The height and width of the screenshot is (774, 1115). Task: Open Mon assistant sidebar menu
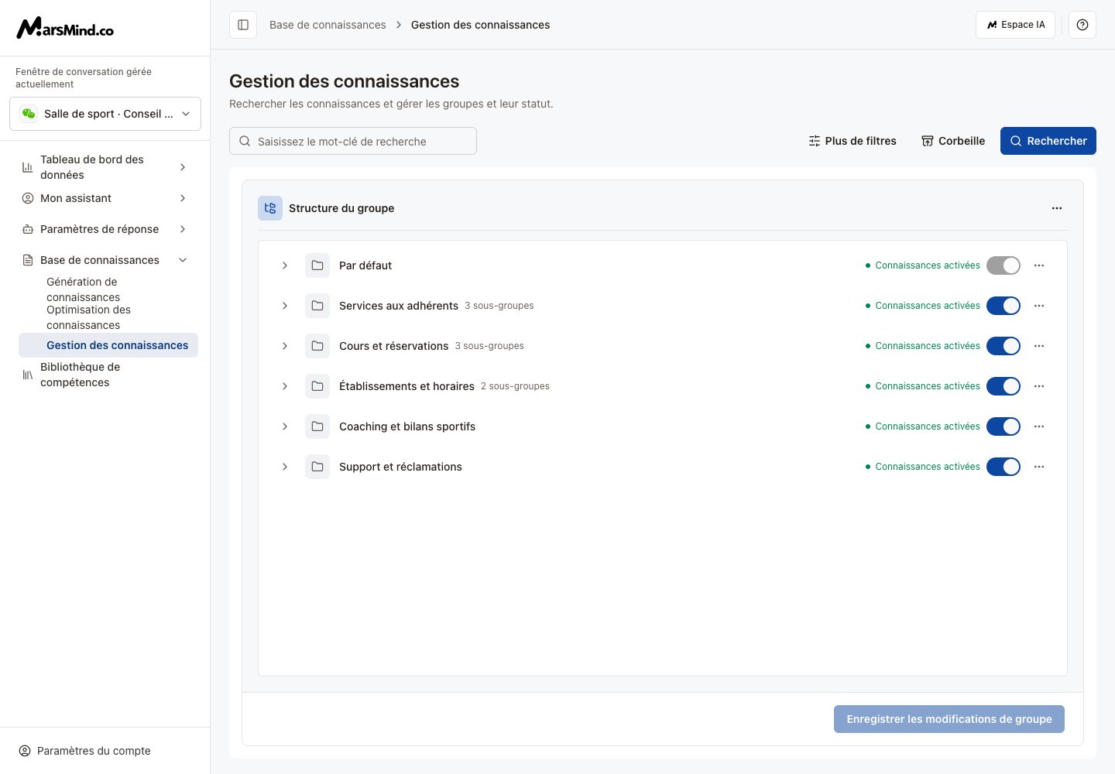click(x=105, y=198)
